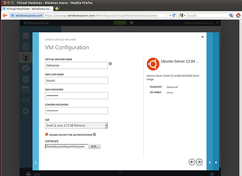Open the Size dropdown
The image size is (242, 176).
[x=76, y=126]
